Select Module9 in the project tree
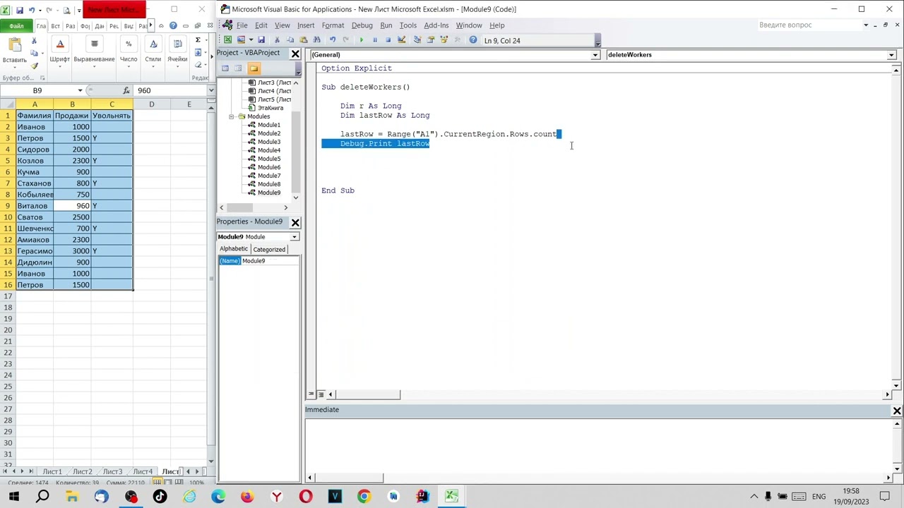Screen dimensions: 904x508 (268, 193)
